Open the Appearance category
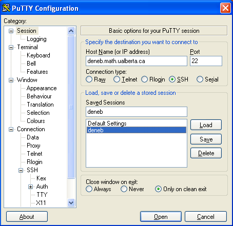 (42, 88)
